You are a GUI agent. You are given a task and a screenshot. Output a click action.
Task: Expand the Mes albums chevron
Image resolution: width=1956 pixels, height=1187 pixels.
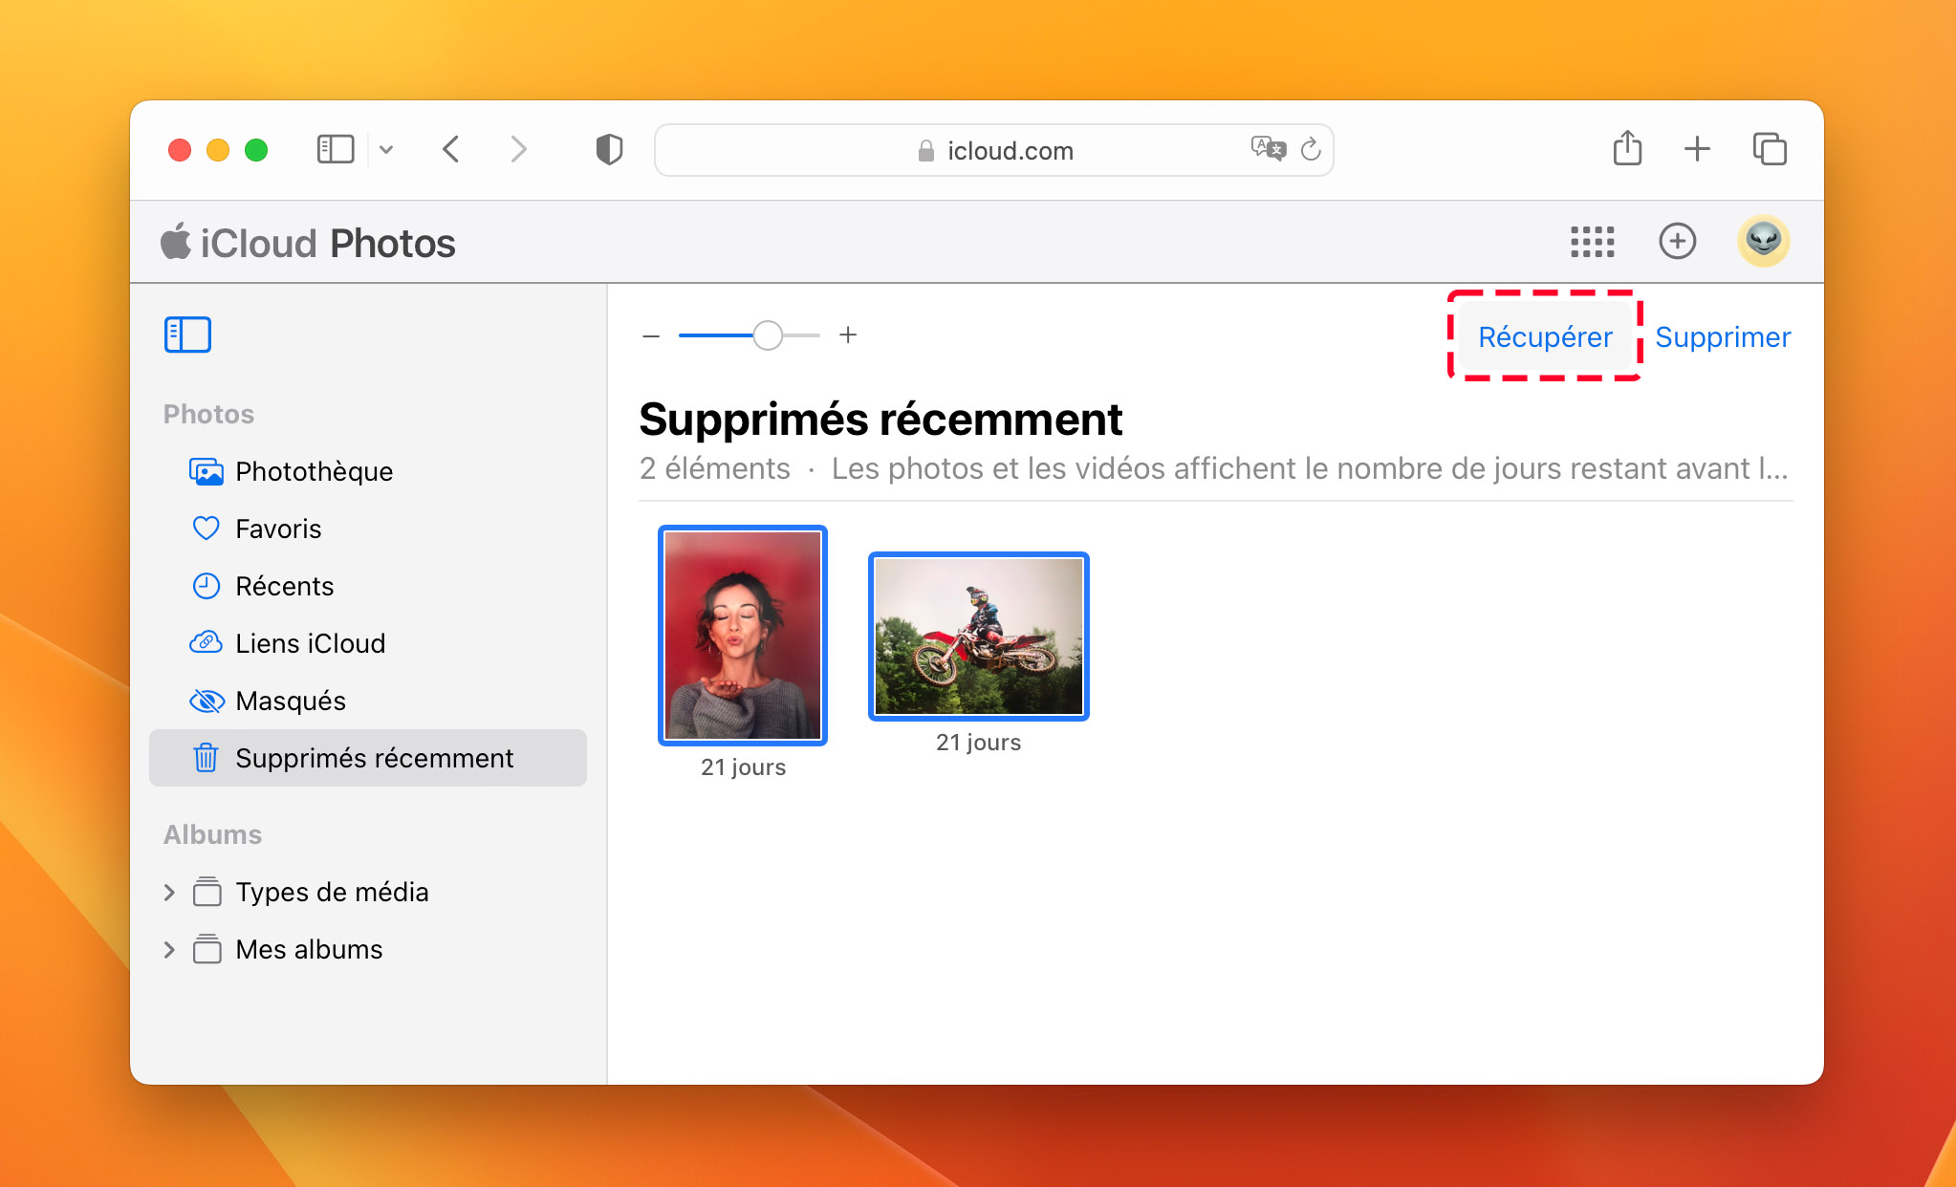[169, 949]
